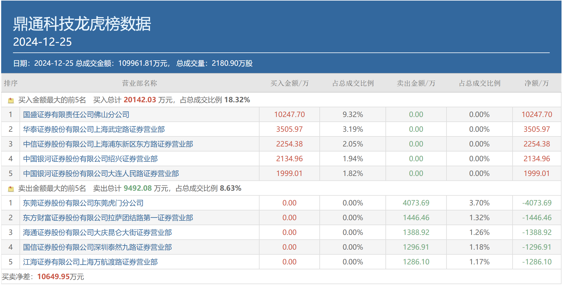
Task: Click the 买卖净差 10649.95 value
Action: [53, 277]
